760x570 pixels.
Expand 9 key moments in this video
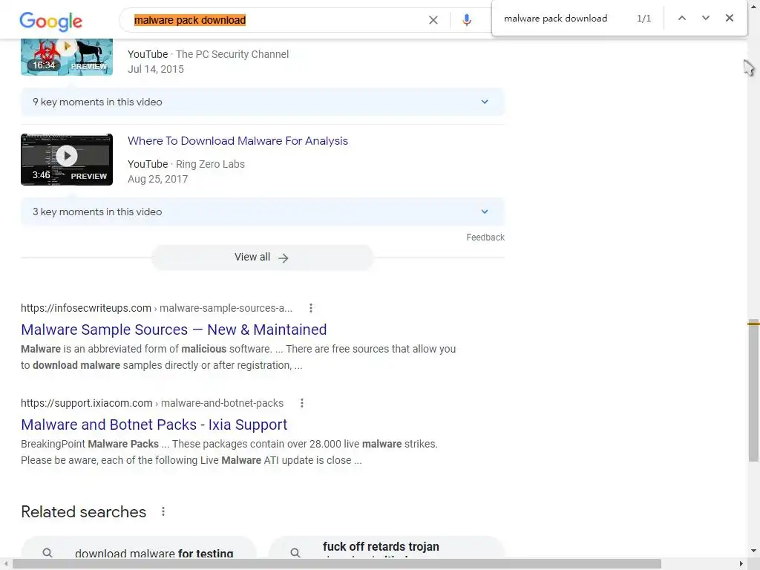[262, 102]
